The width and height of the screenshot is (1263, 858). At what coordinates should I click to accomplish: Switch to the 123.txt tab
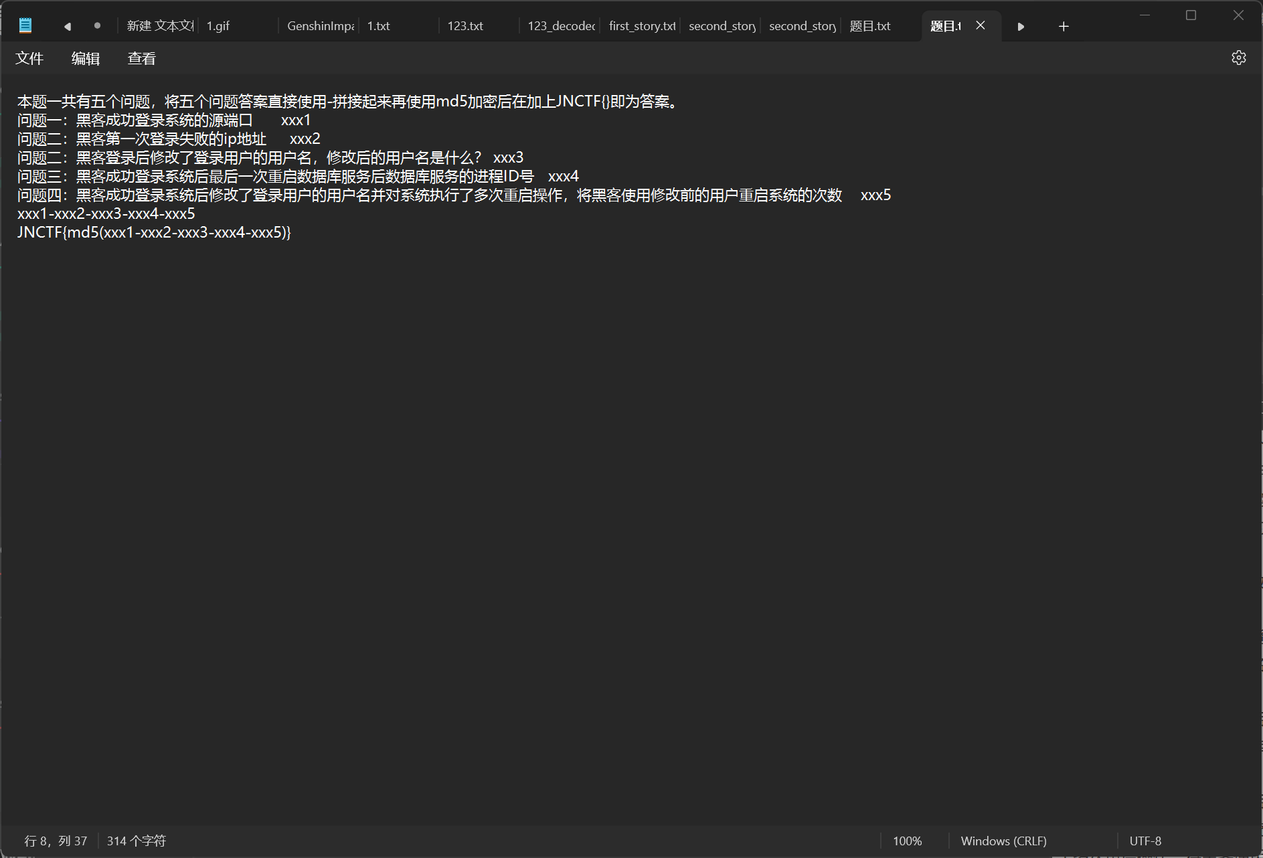point(465,26)
